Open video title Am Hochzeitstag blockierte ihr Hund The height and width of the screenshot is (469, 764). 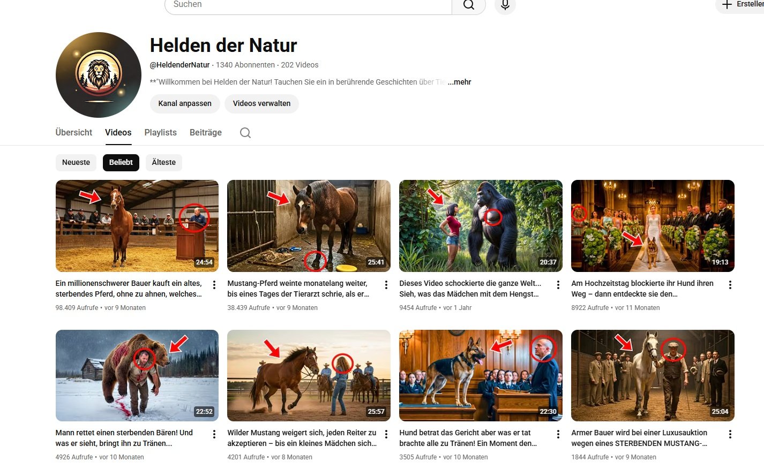tap(642, 289)
